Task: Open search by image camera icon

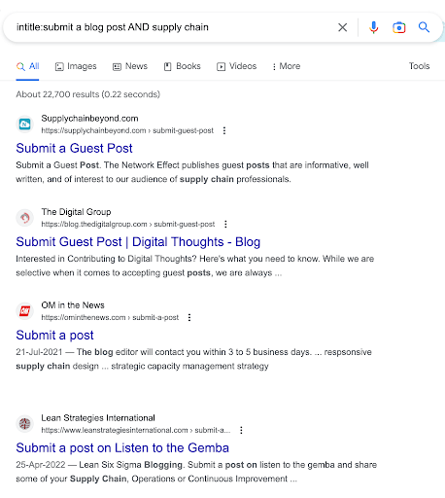Action: [398, 27]
